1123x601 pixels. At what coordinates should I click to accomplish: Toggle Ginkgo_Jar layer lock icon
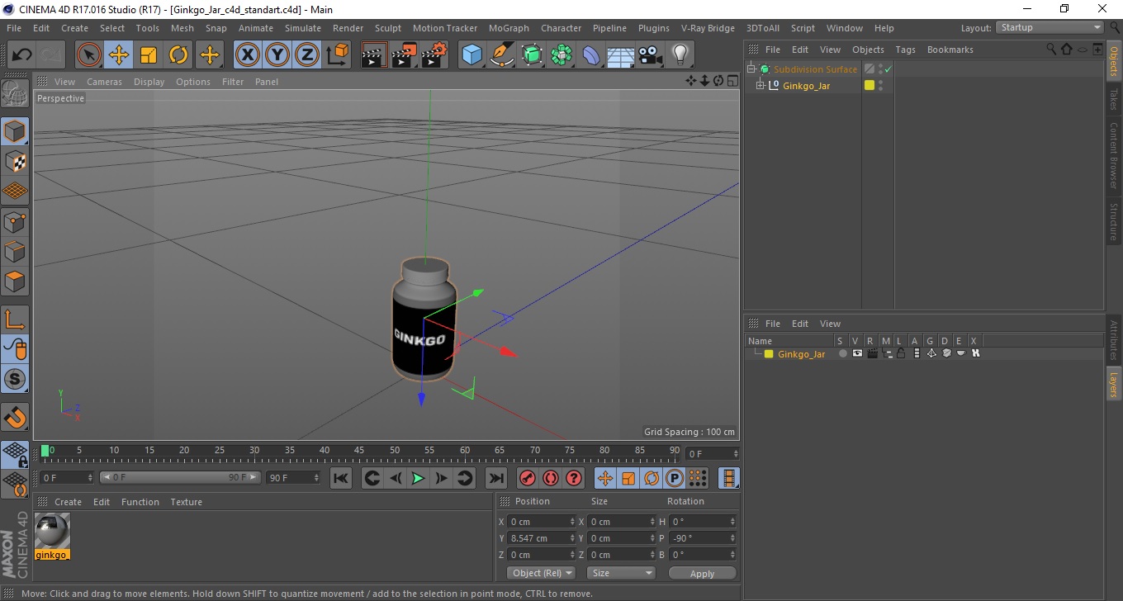[901, 353]
